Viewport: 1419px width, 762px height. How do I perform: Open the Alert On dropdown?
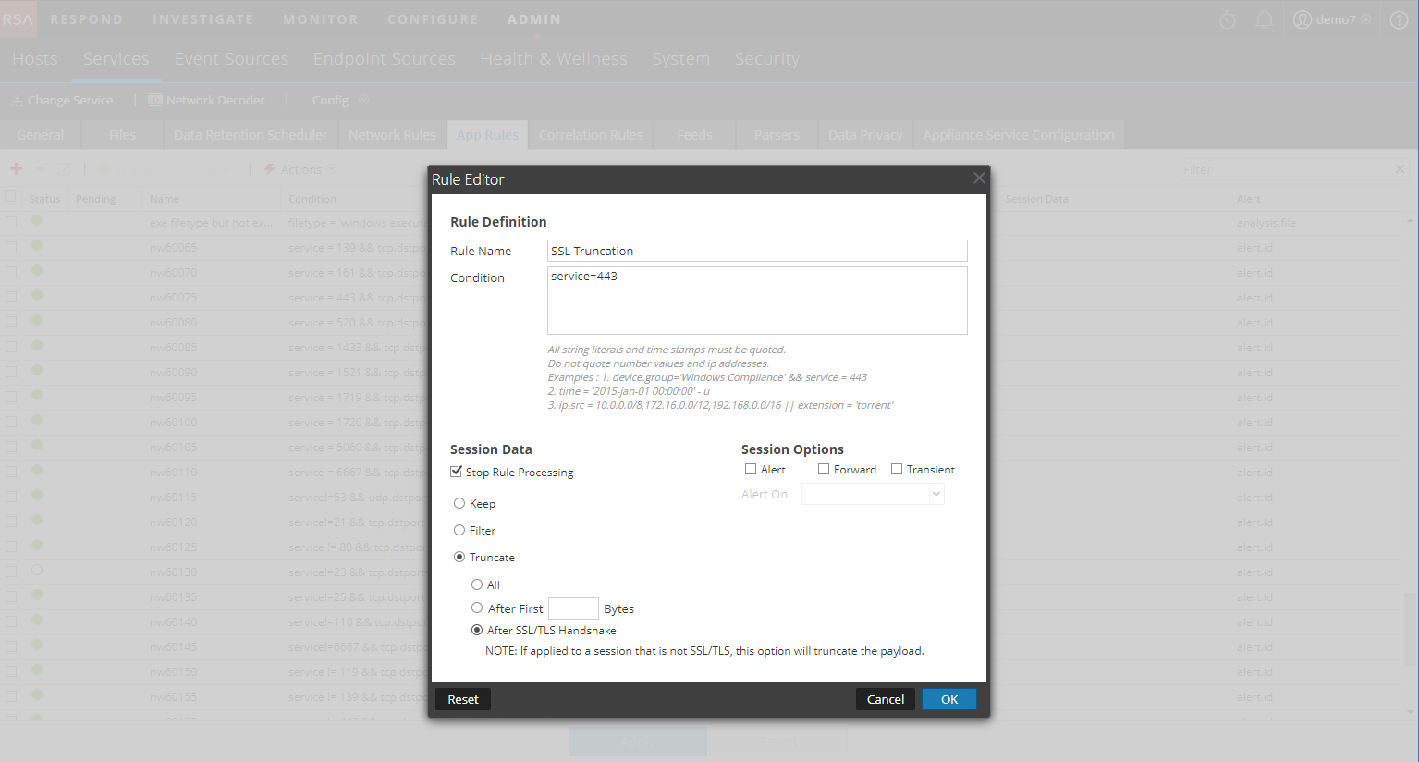pos(936,494)
